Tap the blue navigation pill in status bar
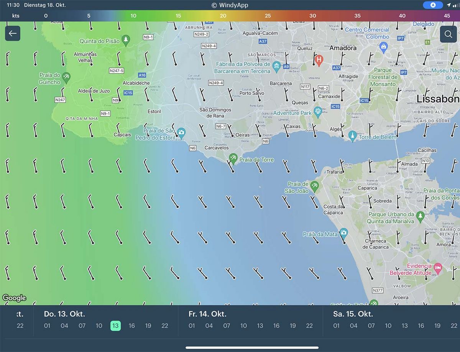The image size is (460, 352). [x=432, y=5]
